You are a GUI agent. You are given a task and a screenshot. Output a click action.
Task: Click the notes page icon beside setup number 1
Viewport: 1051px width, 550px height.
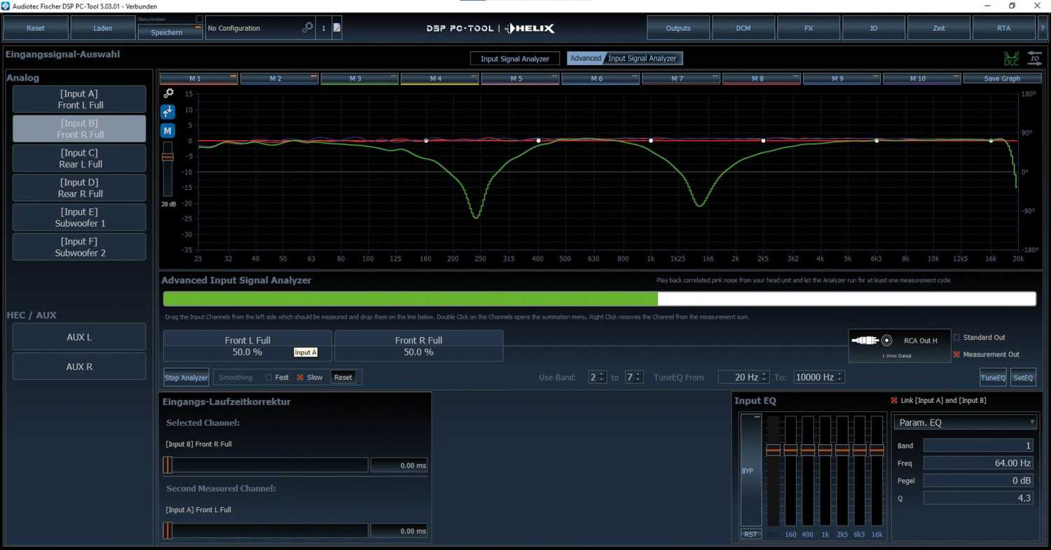pyautogui.click(x=337, y=28)
